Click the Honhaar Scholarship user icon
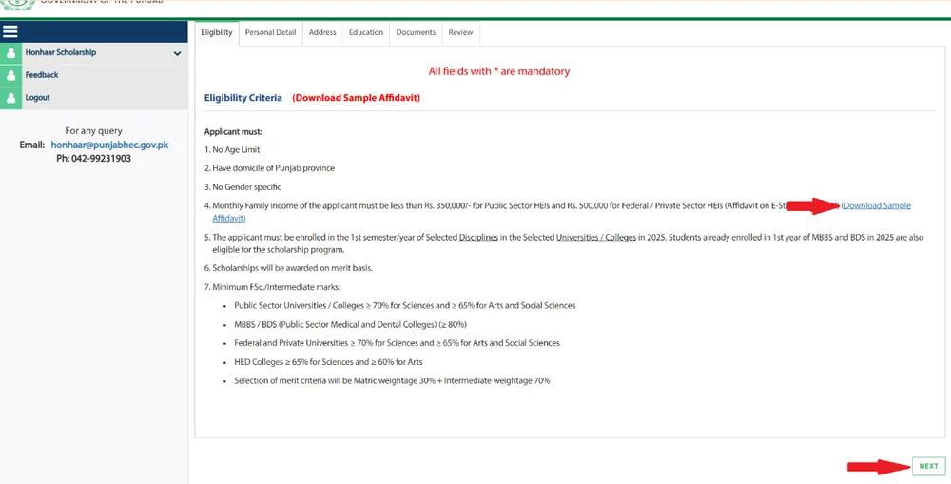The width and height of the screenshot is (951, 484). [10, 53]
